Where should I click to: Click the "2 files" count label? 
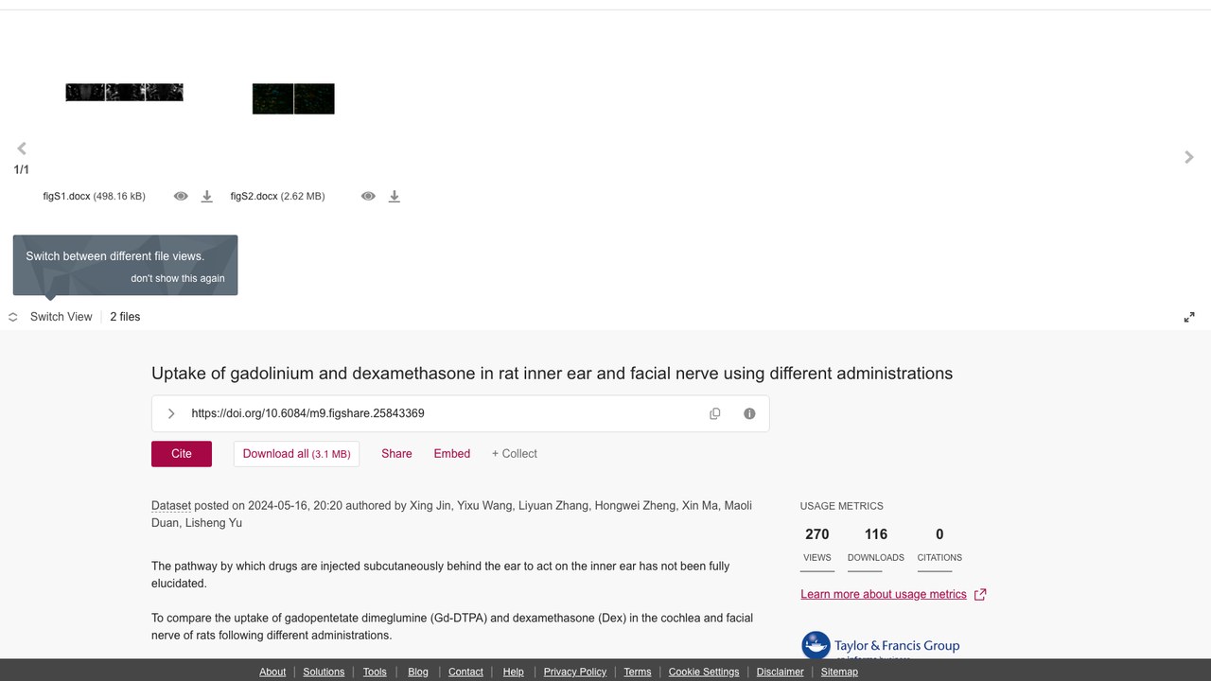tap(125, 317)
